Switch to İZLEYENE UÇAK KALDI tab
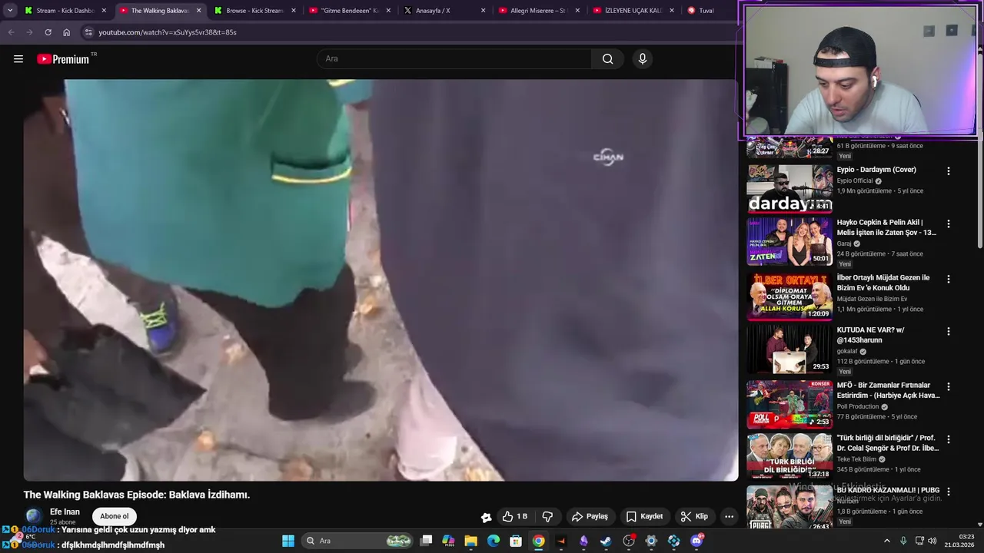The height and width of the screenshot is (553, 984). point(633,11)
